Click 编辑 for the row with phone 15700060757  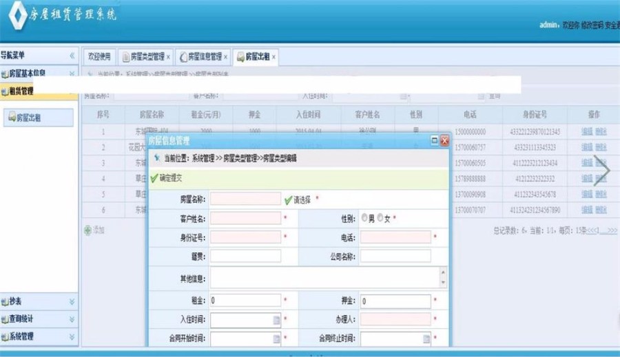click(x=587, y=147)
